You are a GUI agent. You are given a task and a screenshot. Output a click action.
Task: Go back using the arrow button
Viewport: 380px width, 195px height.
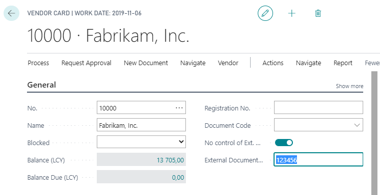tap(11, 13)
